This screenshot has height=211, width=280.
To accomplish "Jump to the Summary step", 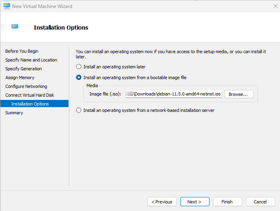I will click(x=14, y=113).
